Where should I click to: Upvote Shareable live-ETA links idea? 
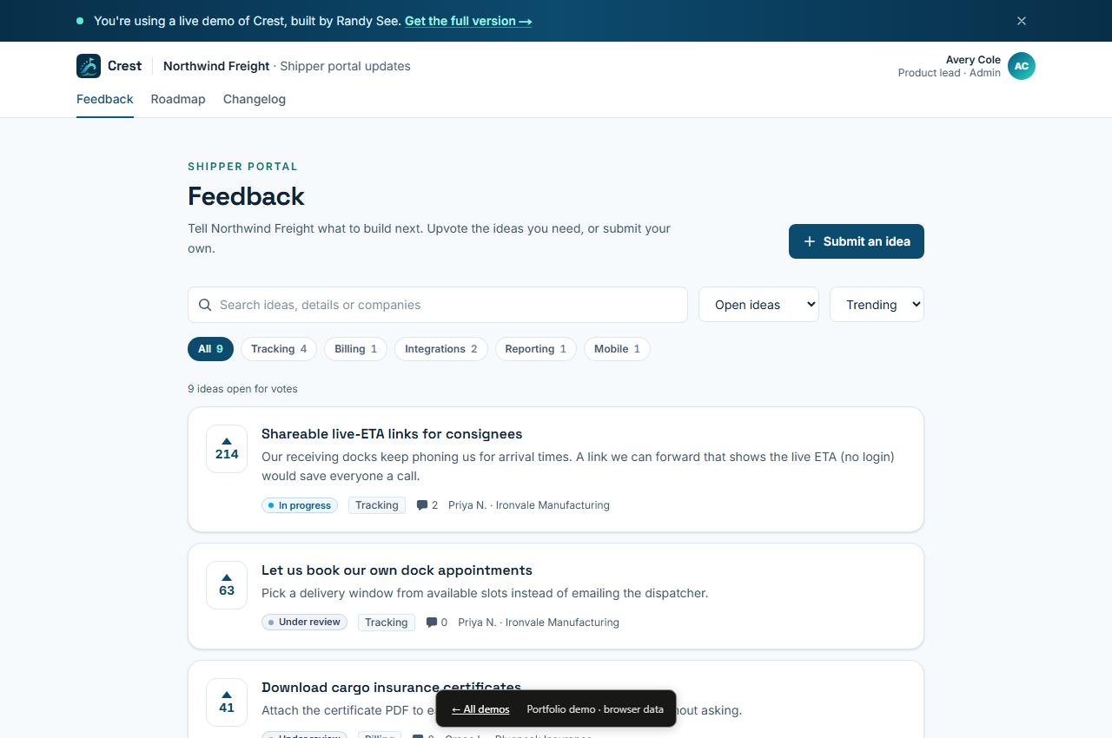pos(227,449)
